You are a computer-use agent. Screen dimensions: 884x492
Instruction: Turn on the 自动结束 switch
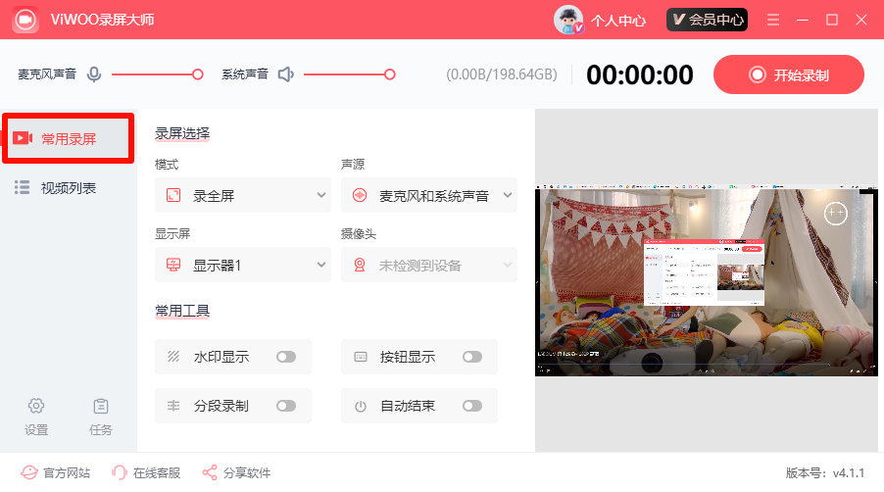point(472,406)
